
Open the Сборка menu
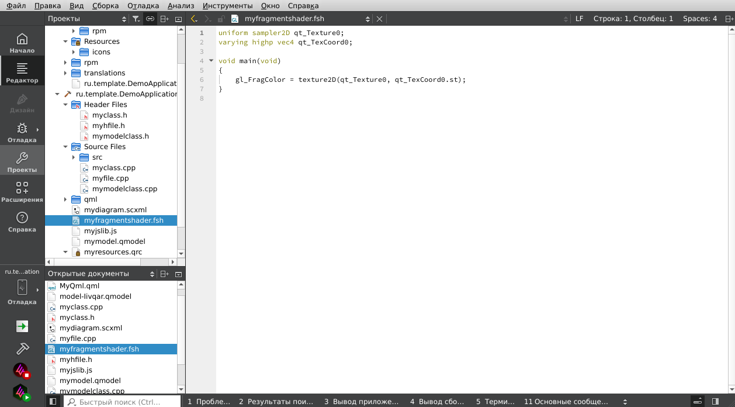105,5
